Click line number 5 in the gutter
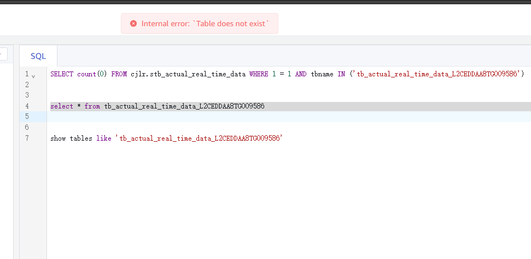531x259 pixels. pyautogui.click(x=26, y=117)
